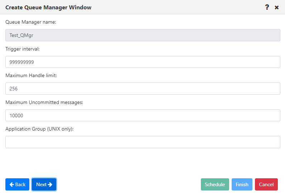Proceed using the Next button

point(44,184)
